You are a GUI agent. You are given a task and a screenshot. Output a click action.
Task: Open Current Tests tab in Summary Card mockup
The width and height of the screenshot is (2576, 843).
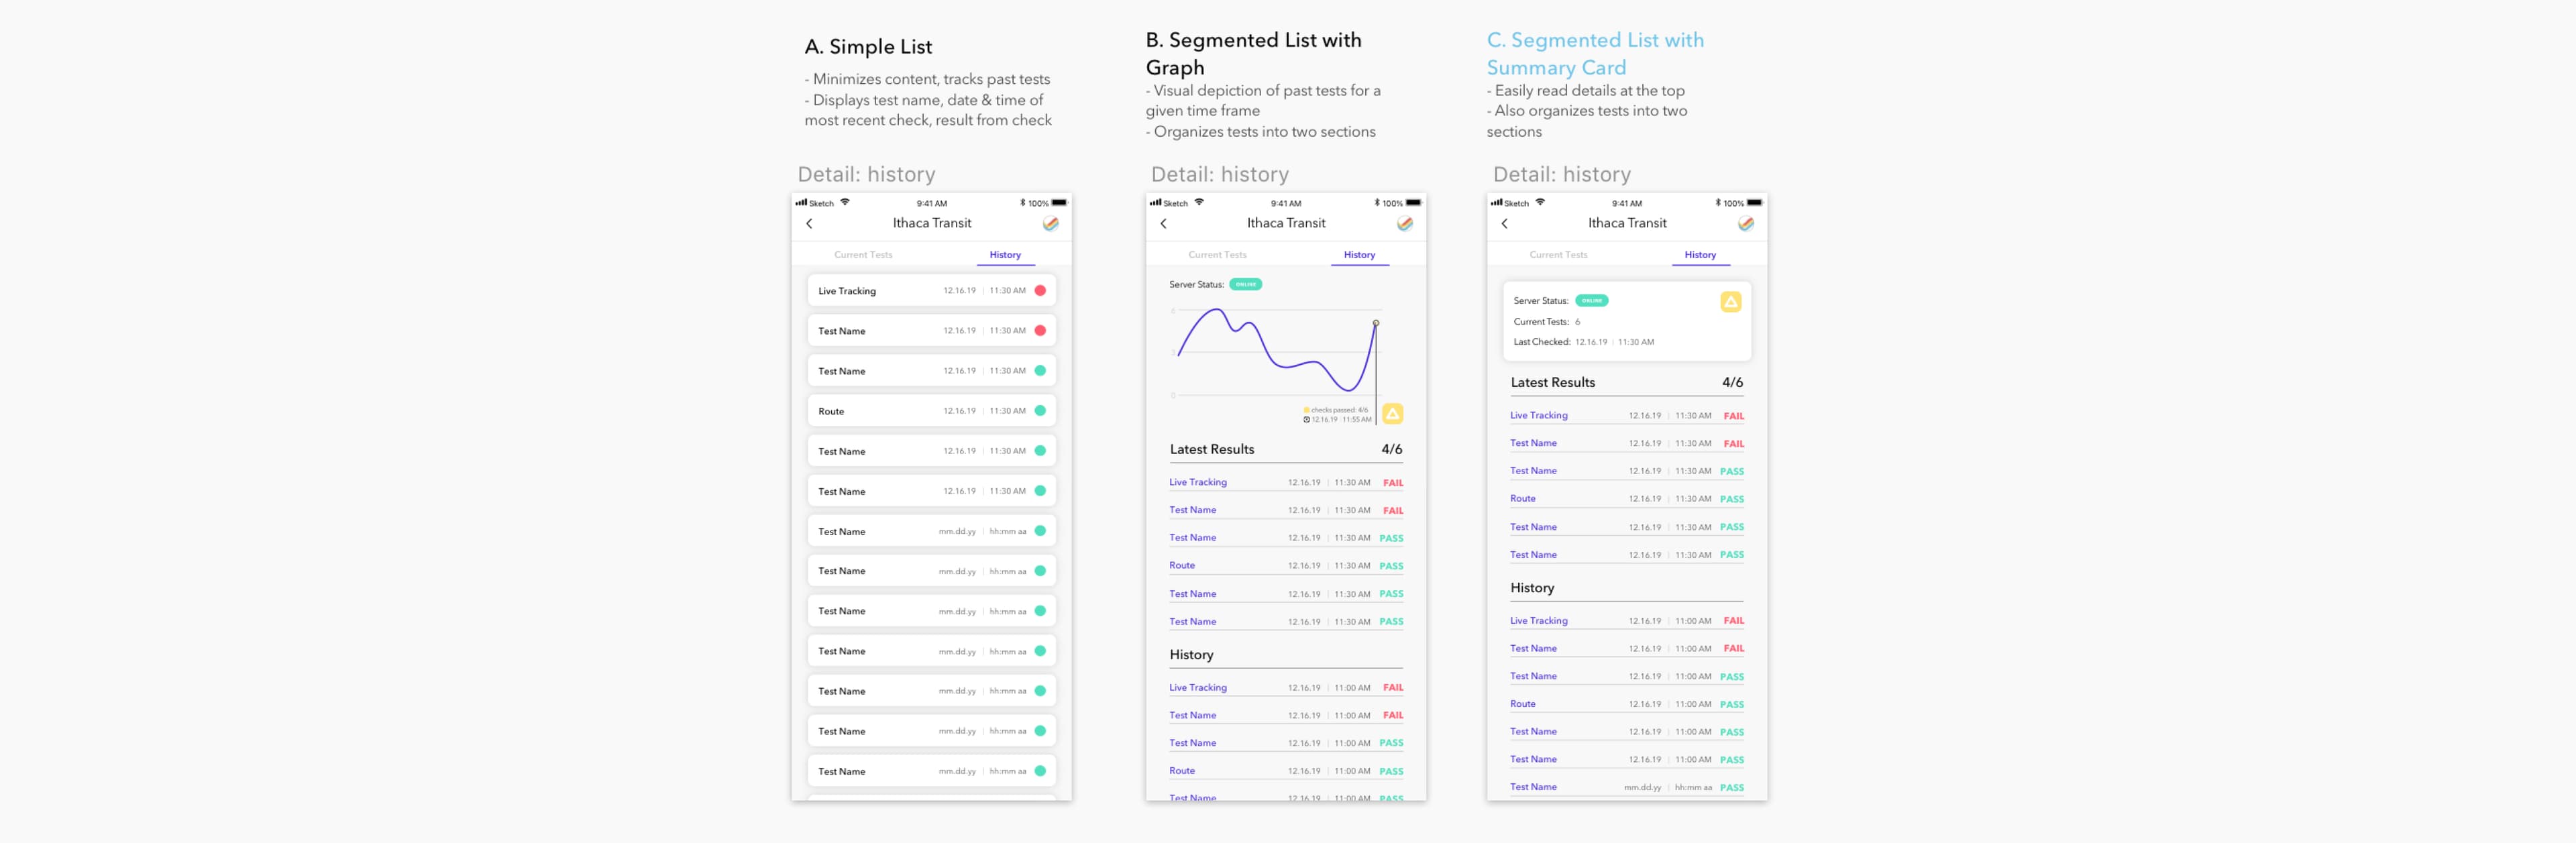point(1558,255)
